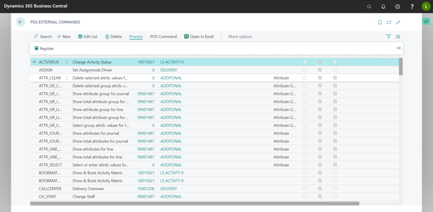Click 'Delivery Overivew' description

(88, 188)
